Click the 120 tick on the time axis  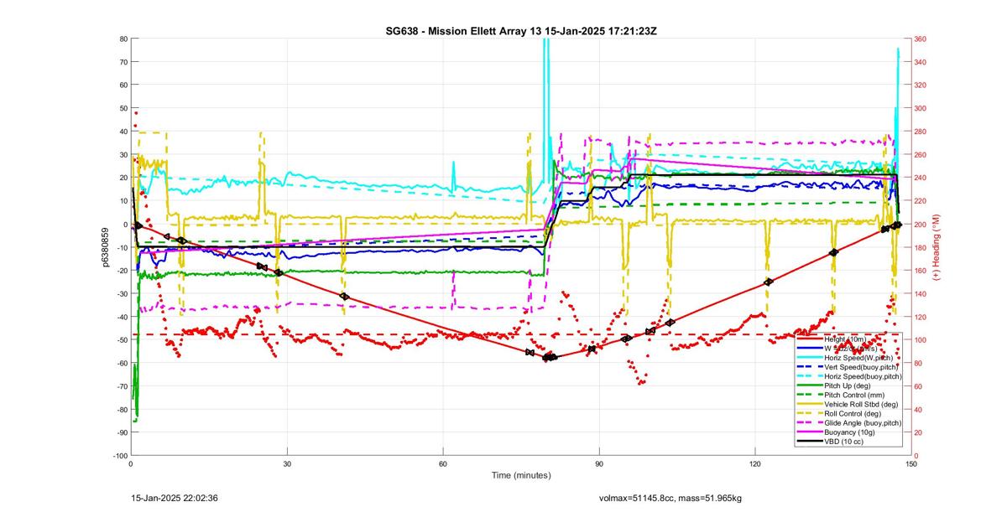756,463
